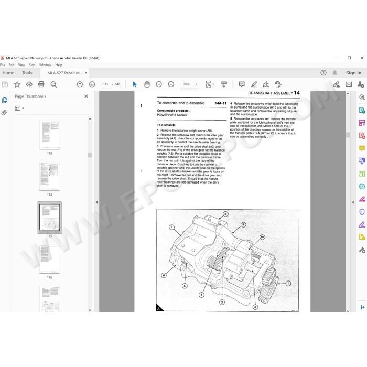367x367 pixels.
Task: Upload the file to cloud storage
Action: (29, 84)
